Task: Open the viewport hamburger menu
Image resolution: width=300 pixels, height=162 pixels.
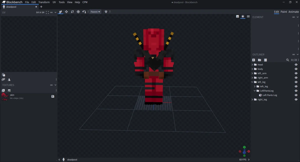Action: pyautogui.click(x=248, y=16)
